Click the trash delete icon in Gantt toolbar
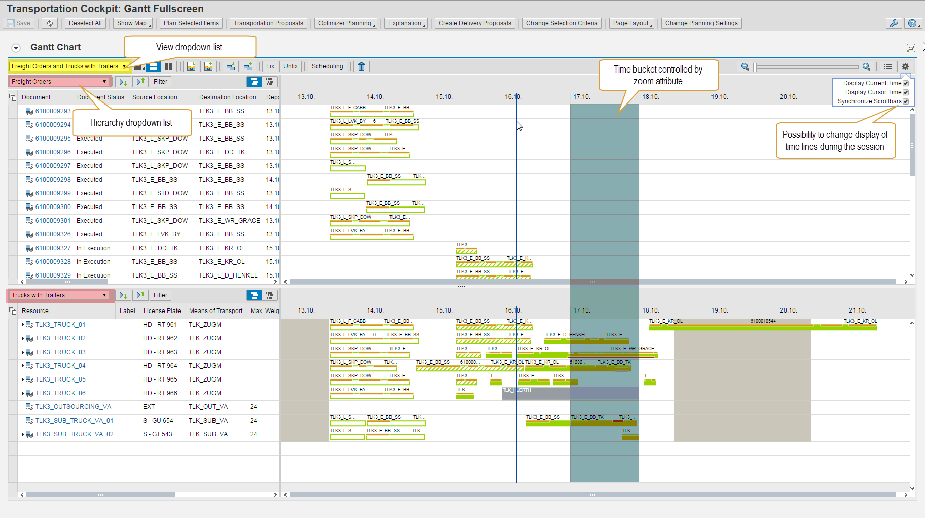The height and width of the screenshot is (518, 925). pos(361,66)
